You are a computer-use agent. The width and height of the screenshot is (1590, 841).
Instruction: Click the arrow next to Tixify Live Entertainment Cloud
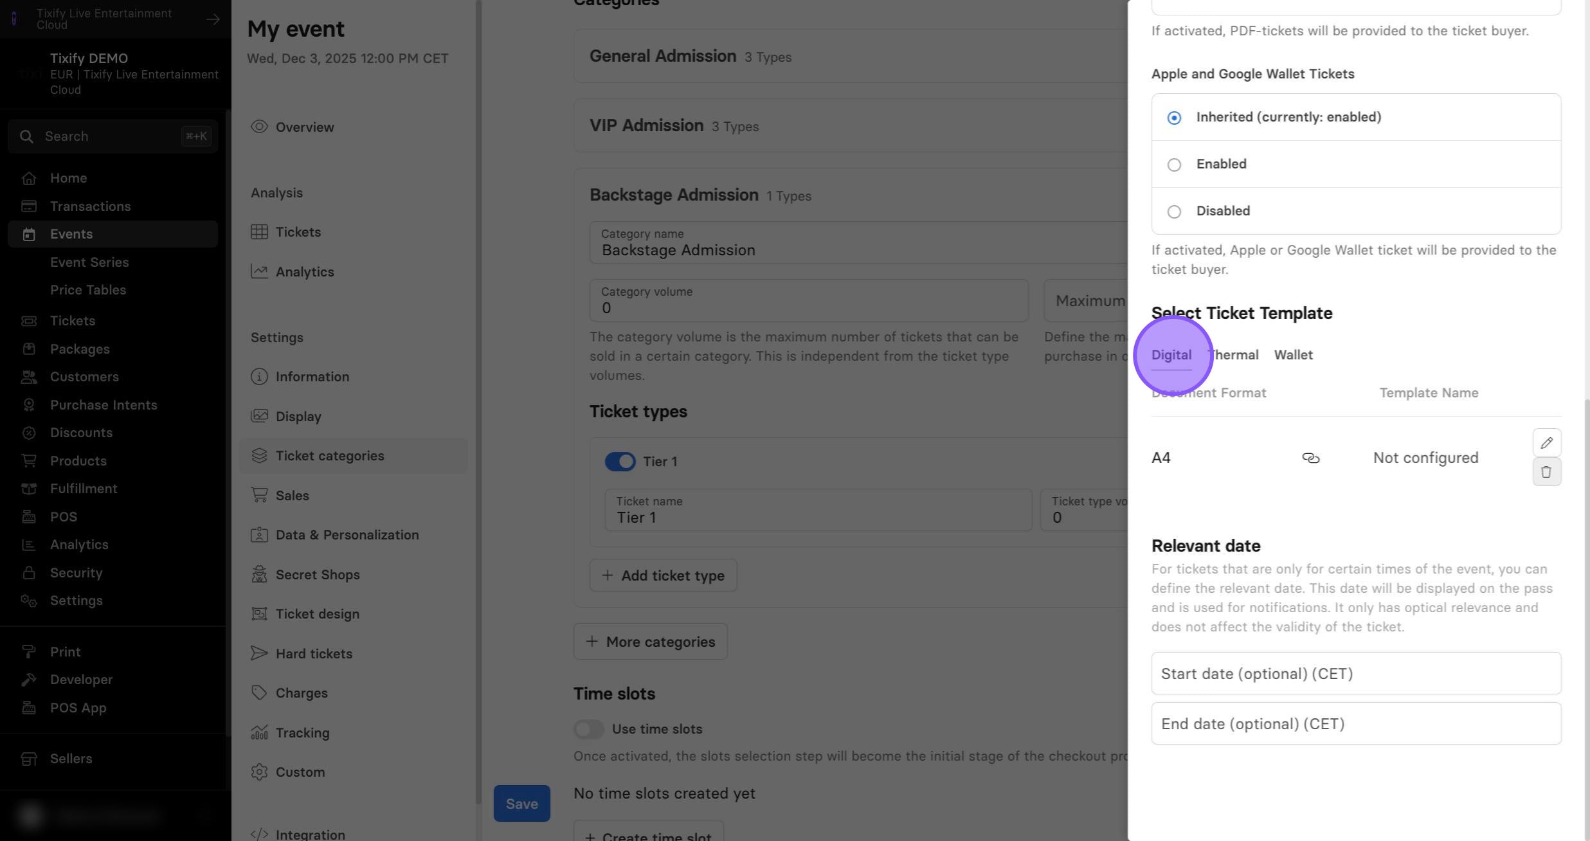click(213, 19)
